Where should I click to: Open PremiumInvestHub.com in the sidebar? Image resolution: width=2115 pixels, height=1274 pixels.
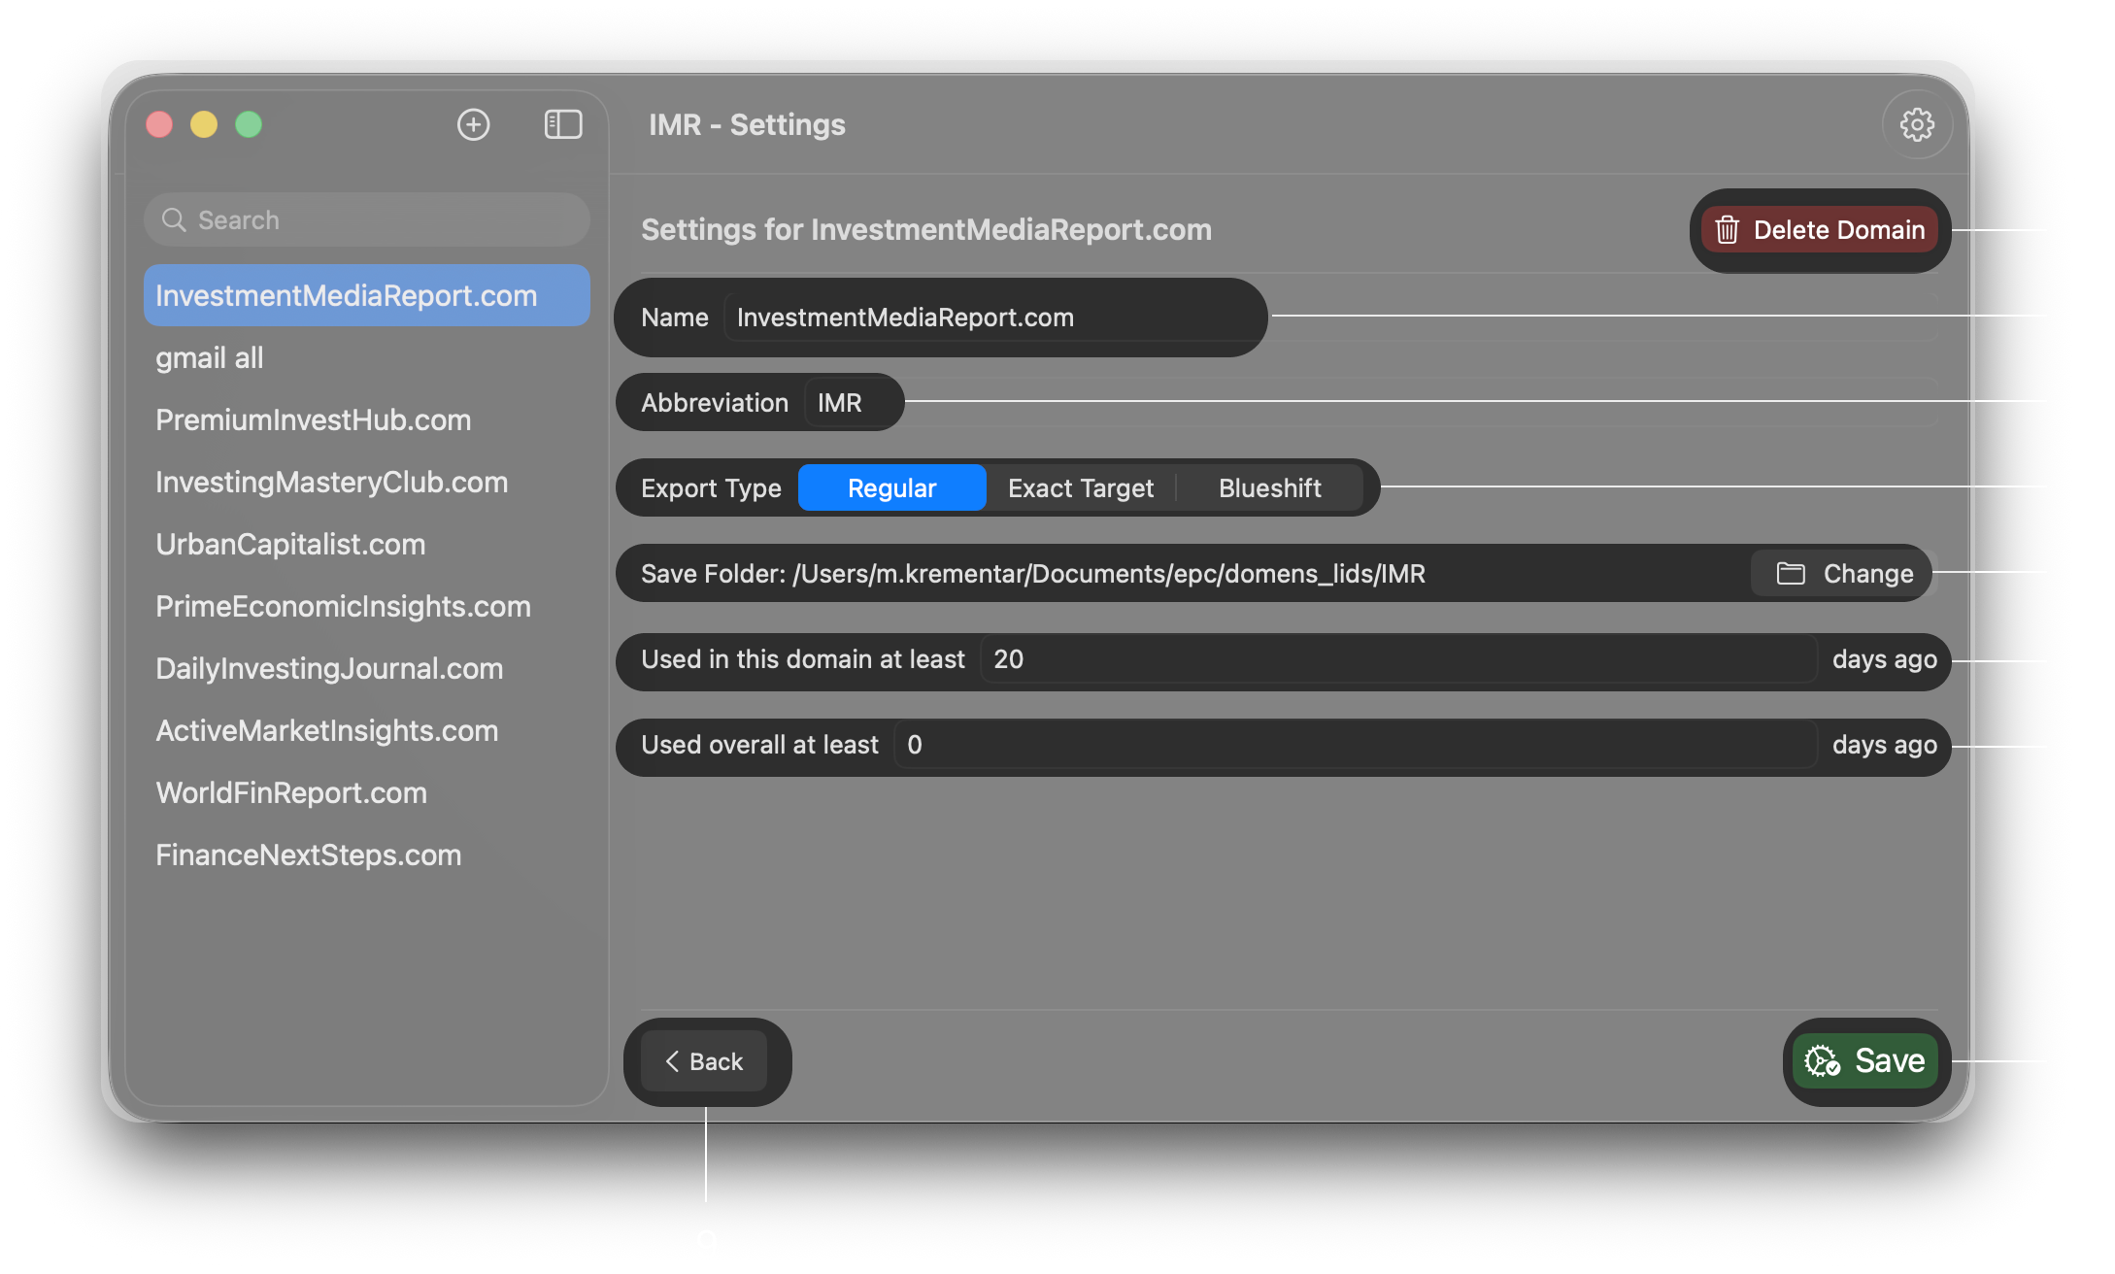(x=313, y=419)
